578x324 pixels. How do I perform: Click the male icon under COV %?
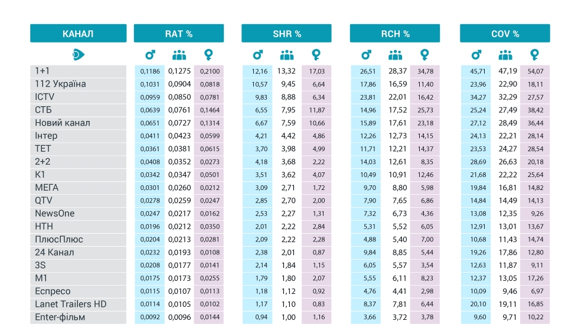click(x=476, y=55)
